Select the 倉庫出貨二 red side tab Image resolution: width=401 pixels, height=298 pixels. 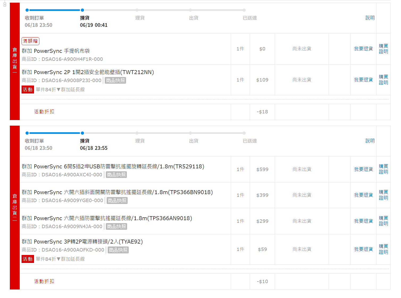[15, 207]
